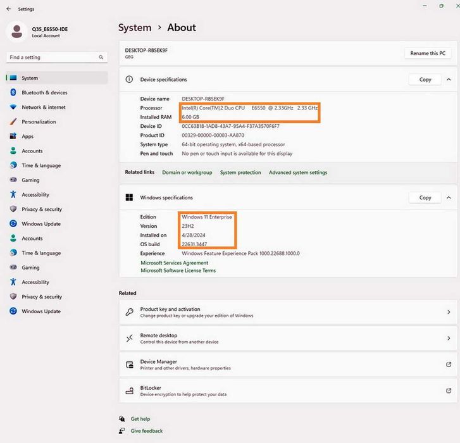Click the Device Manager external link icon
This screenshot has height=443, width=460.
[449, 365]
